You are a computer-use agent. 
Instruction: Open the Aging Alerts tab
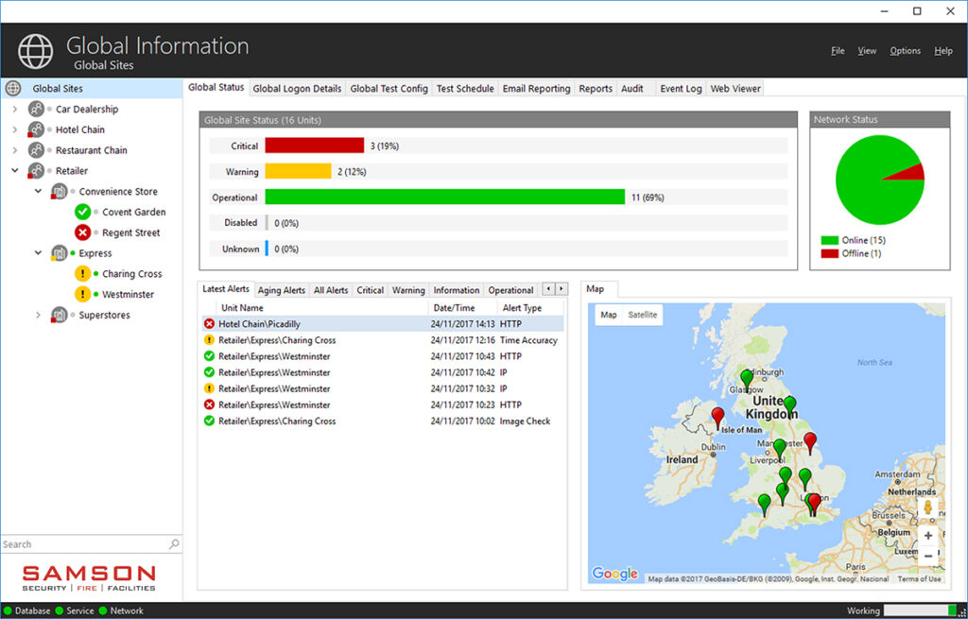pyautogui.click(x=282, y=290)
